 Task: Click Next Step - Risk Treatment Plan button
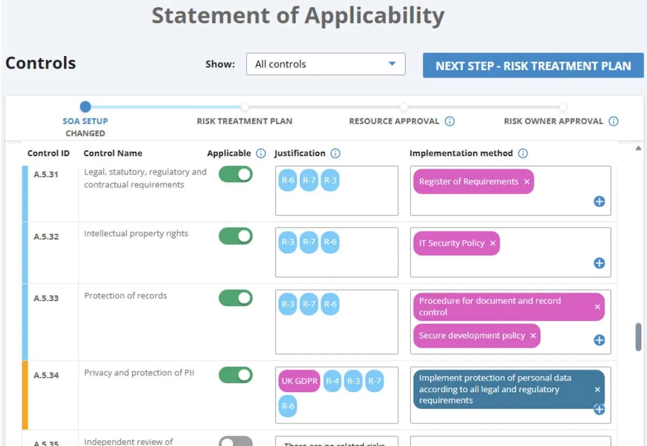click(x=533, y=66)
